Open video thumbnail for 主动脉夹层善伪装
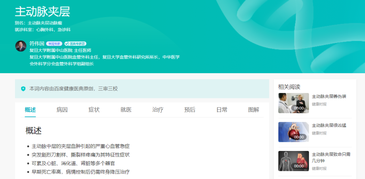Image resolution: width=365 pixels, height=179 pixels. 294,103
